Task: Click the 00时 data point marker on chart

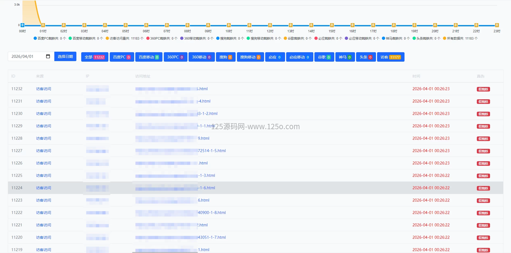Action: point(23,25)
